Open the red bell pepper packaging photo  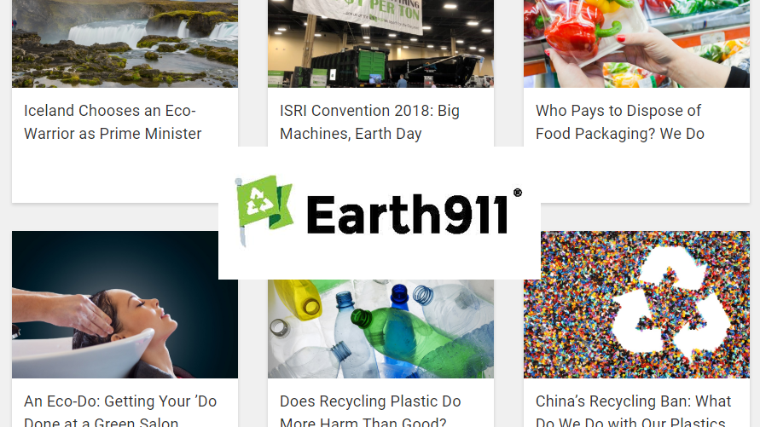[x=636, y=43]
